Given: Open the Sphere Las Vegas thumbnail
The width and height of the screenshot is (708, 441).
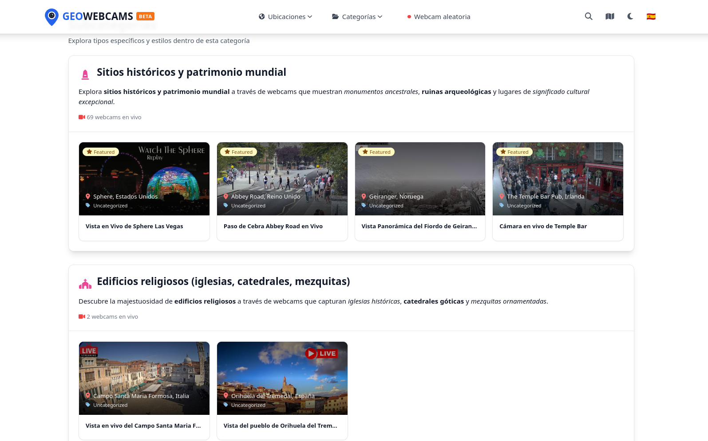Looking at the screenshot, I should 144,179.
